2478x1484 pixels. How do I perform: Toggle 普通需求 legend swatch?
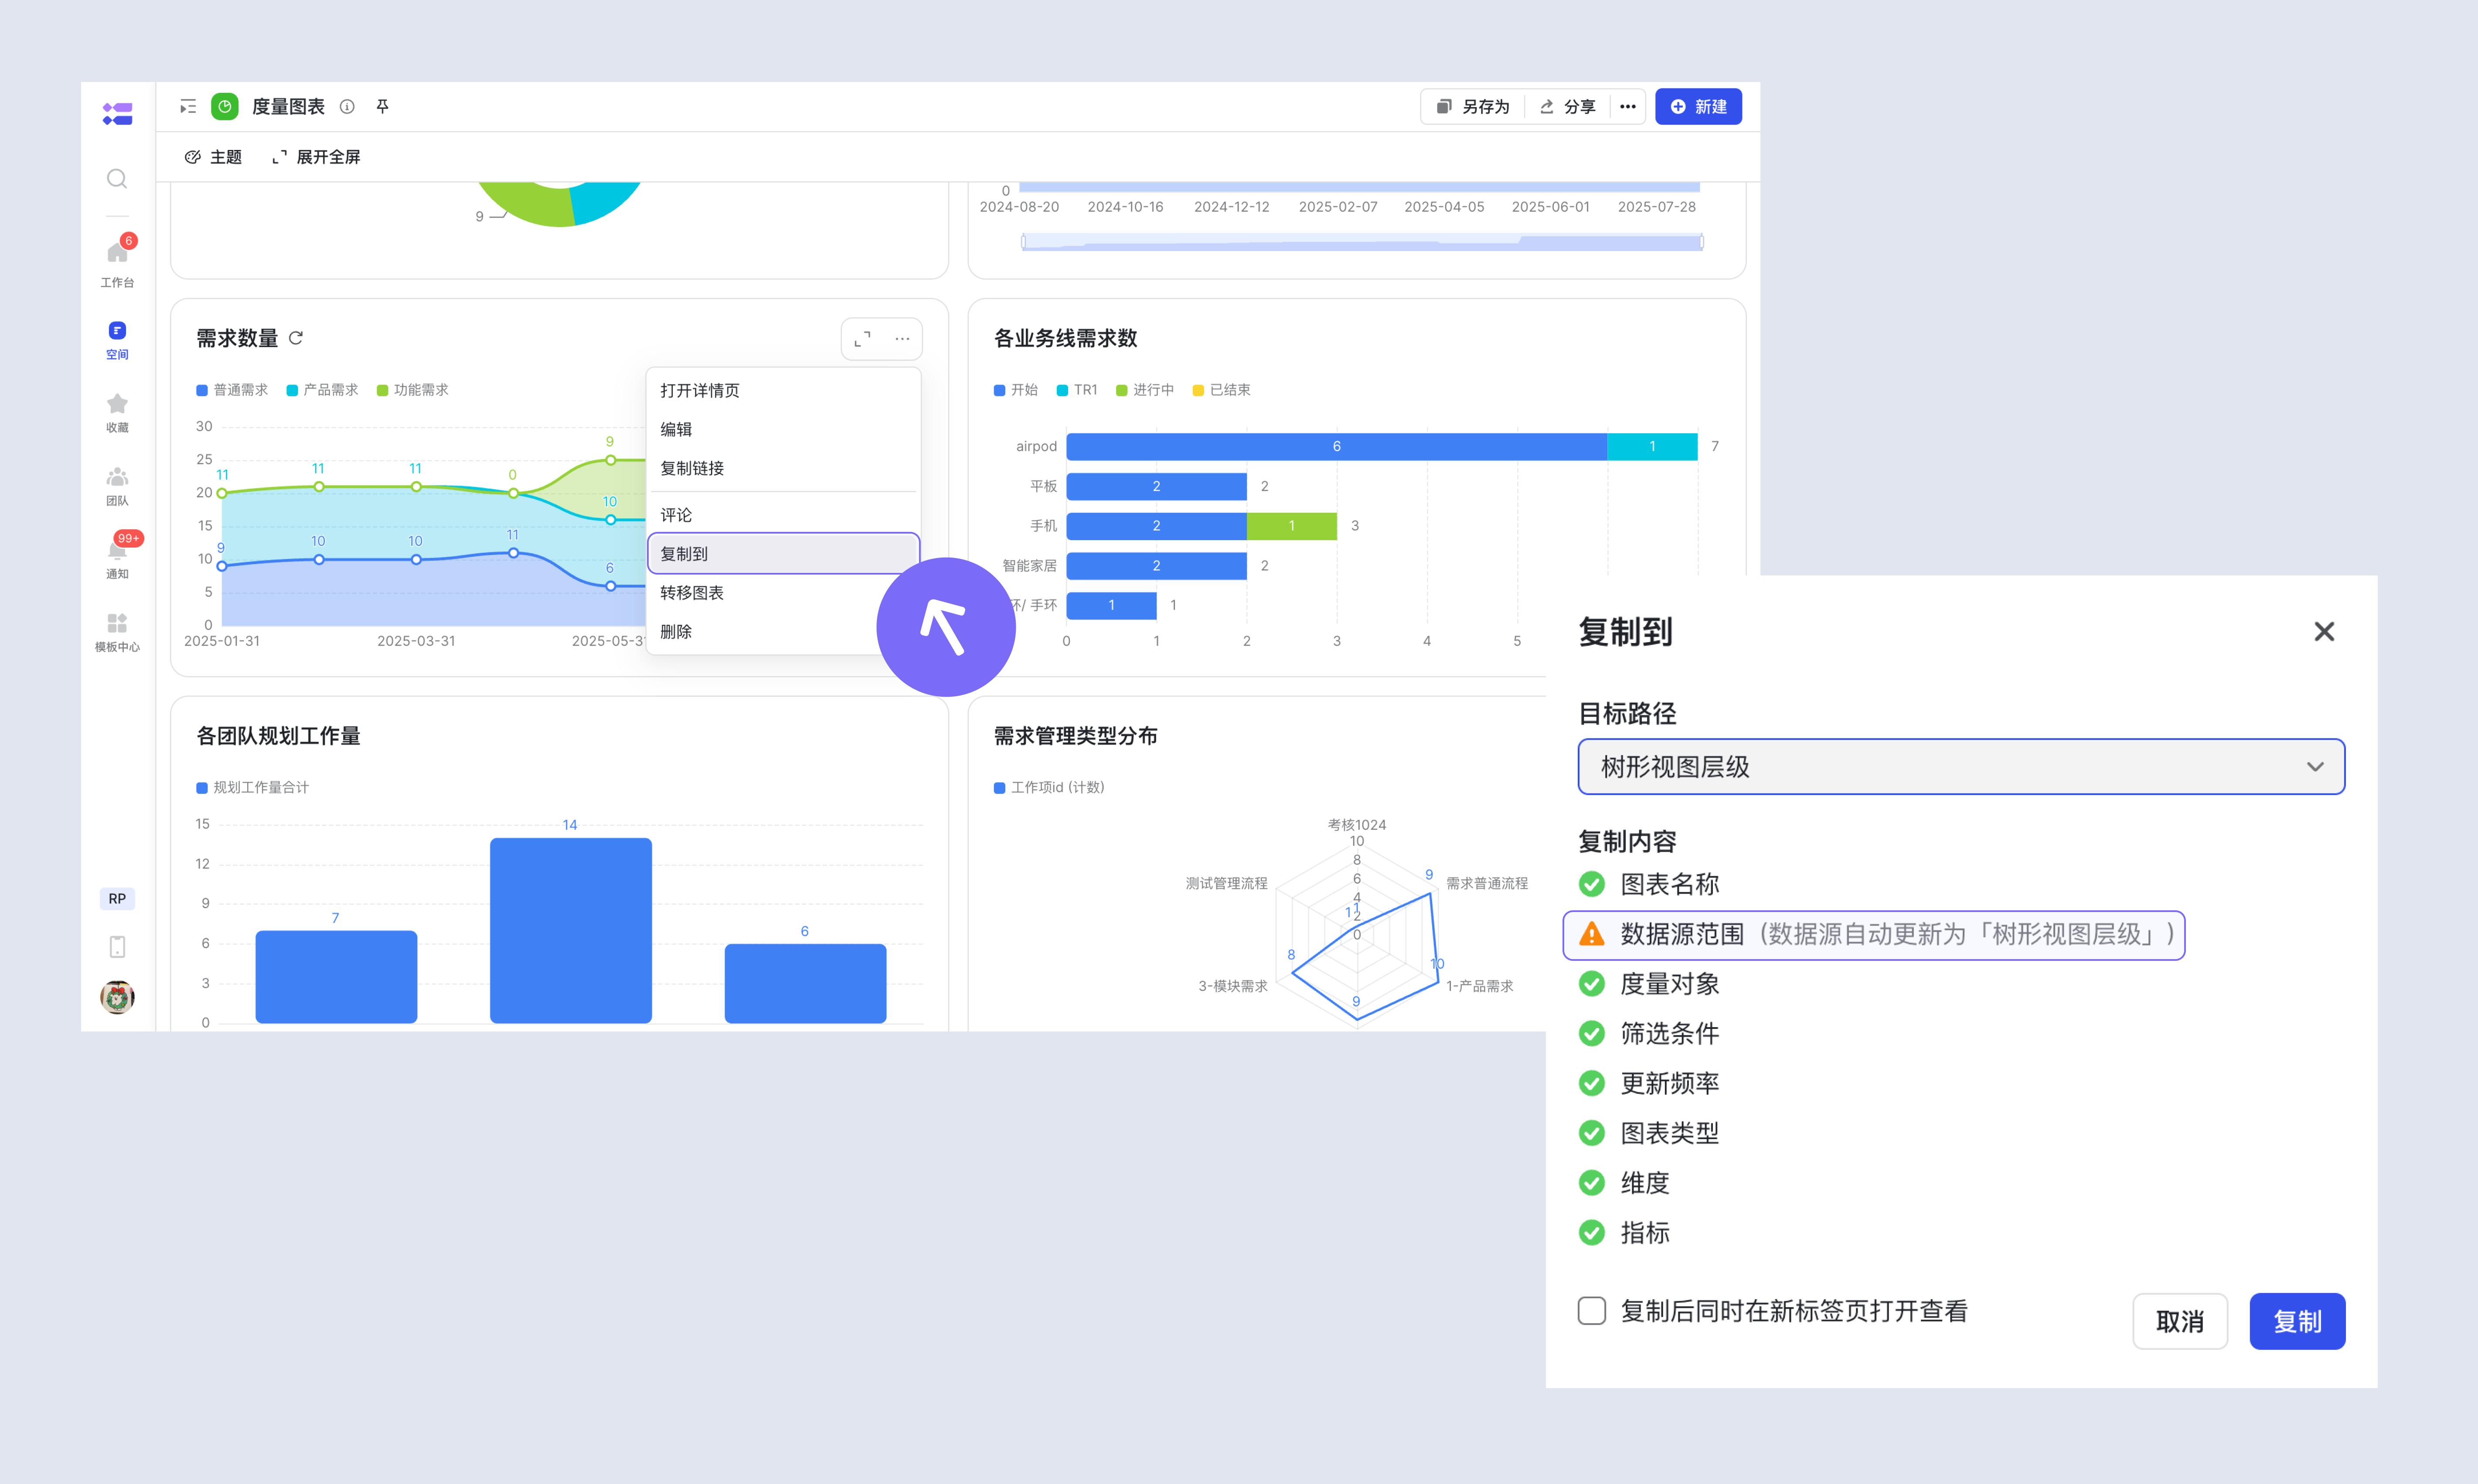(x=202, y=390)
